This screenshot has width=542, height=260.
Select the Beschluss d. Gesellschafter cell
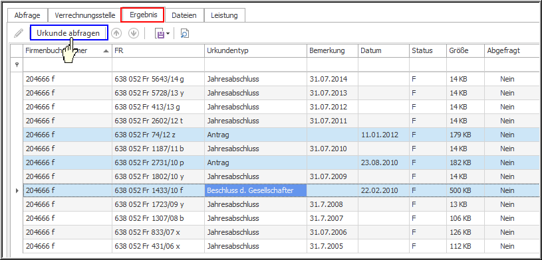pos(255,190)
